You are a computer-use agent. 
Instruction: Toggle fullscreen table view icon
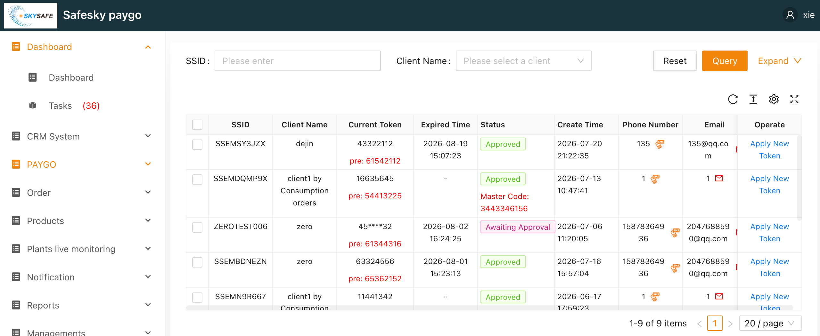[x=794, y=99]
